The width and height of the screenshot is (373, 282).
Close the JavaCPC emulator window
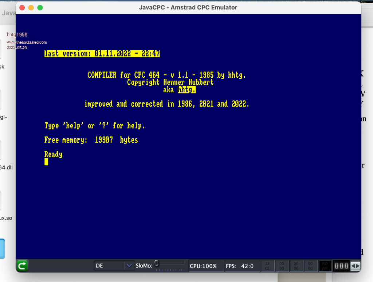pyautogui.click(x=22, y=7)
